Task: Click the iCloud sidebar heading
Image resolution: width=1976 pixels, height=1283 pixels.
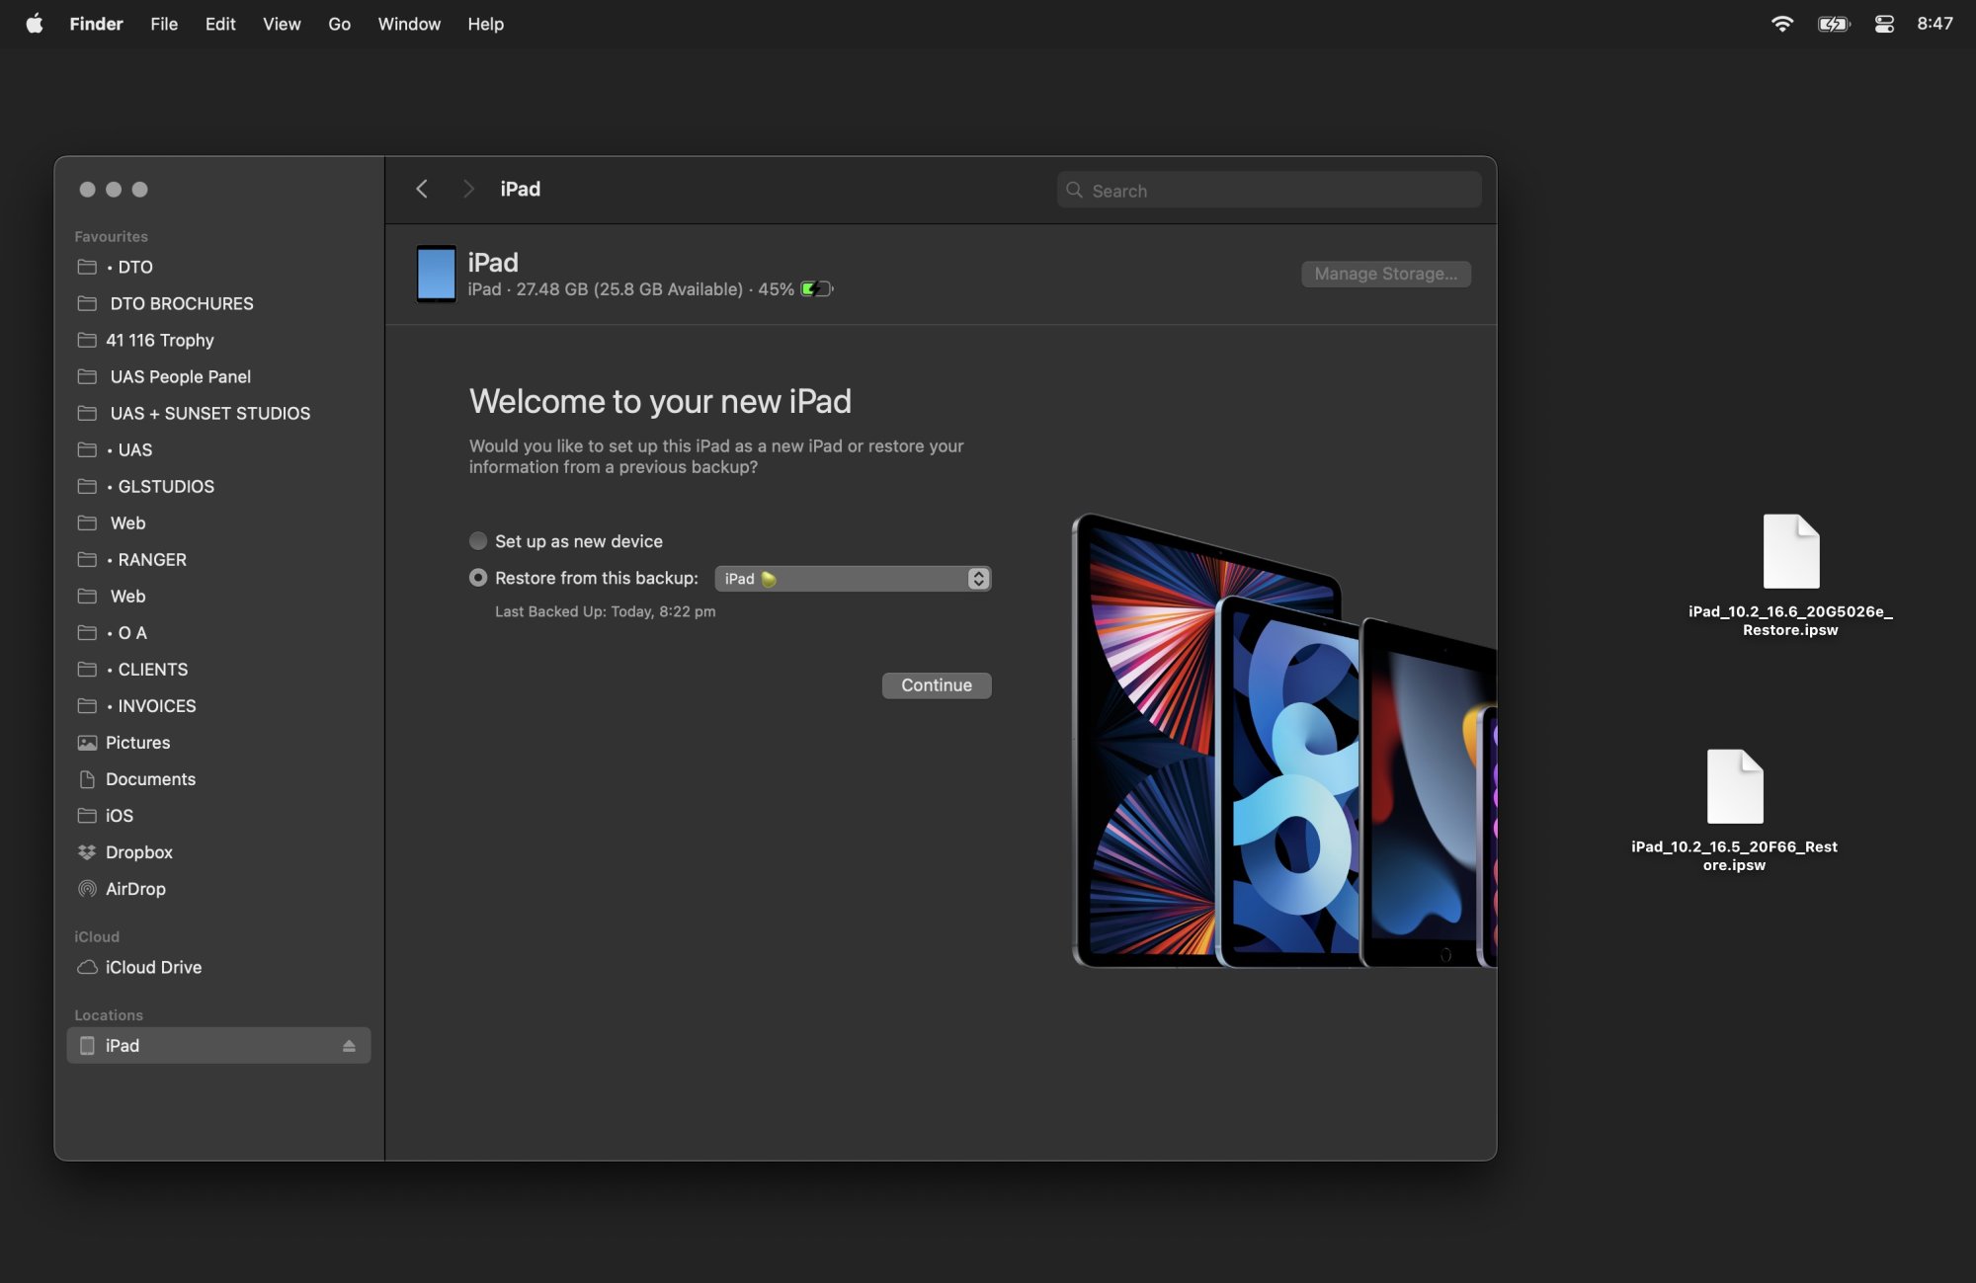Action: [x=97, y=936]
